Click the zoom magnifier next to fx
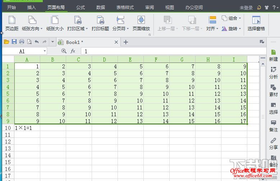280x181 pixels. click(64, 51)
